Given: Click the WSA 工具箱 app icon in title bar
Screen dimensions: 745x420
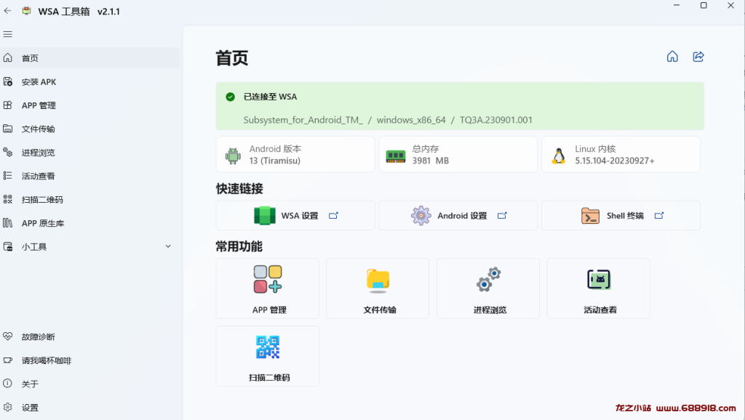Looking at the screenshot, I should [x=27, y=11].
